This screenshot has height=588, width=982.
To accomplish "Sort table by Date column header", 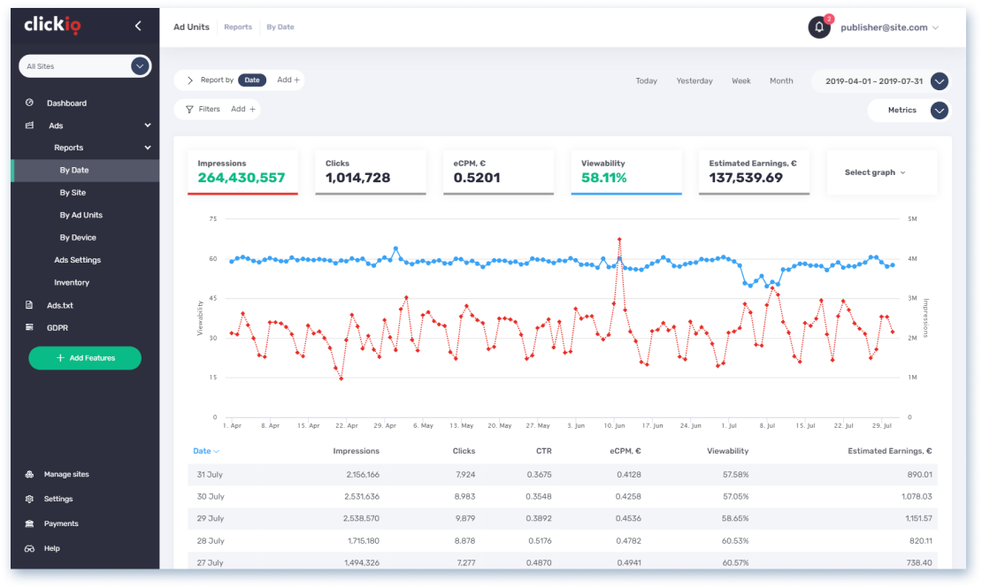I will pos(205,451).
